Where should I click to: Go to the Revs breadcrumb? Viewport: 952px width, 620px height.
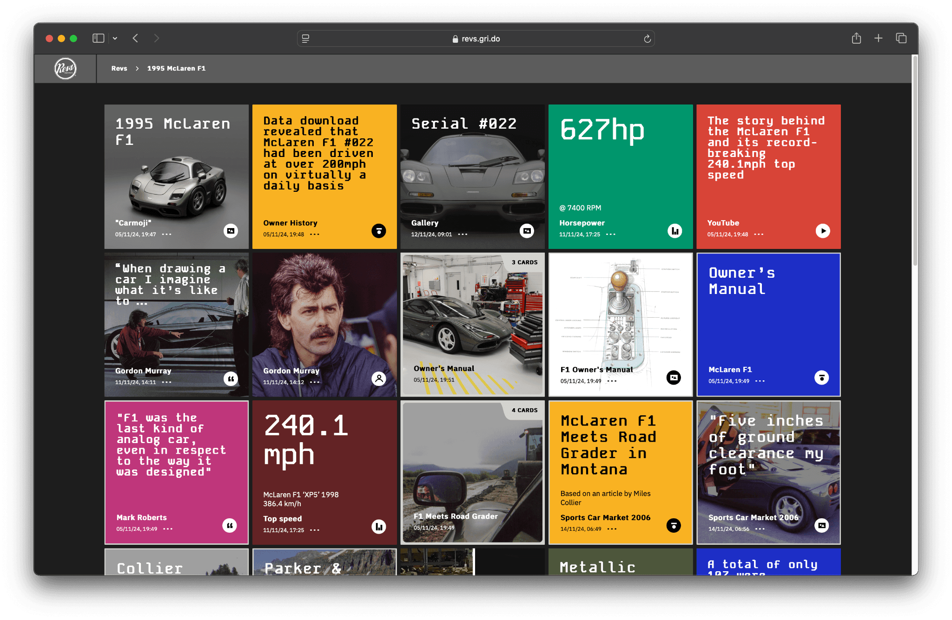119,68
